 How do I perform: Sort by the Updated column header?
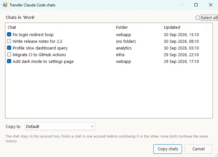pos(184,27)
